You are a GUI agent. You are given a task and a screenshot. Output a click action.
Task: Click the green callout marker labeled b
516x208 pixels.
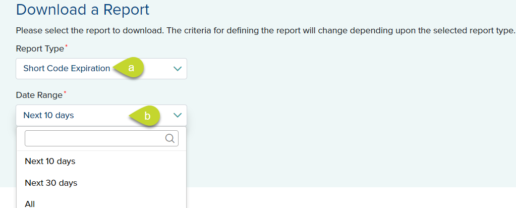tap(147, 116)
